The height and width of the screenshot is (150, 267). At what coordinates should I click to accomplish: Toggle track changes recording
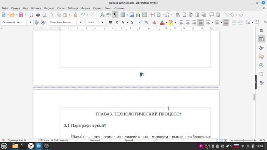[x=218, y=15]
